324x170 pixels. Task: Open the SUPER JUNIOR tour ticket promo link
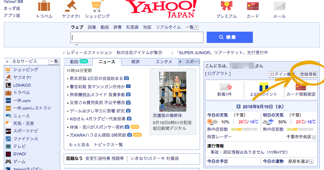pos(222,52)
